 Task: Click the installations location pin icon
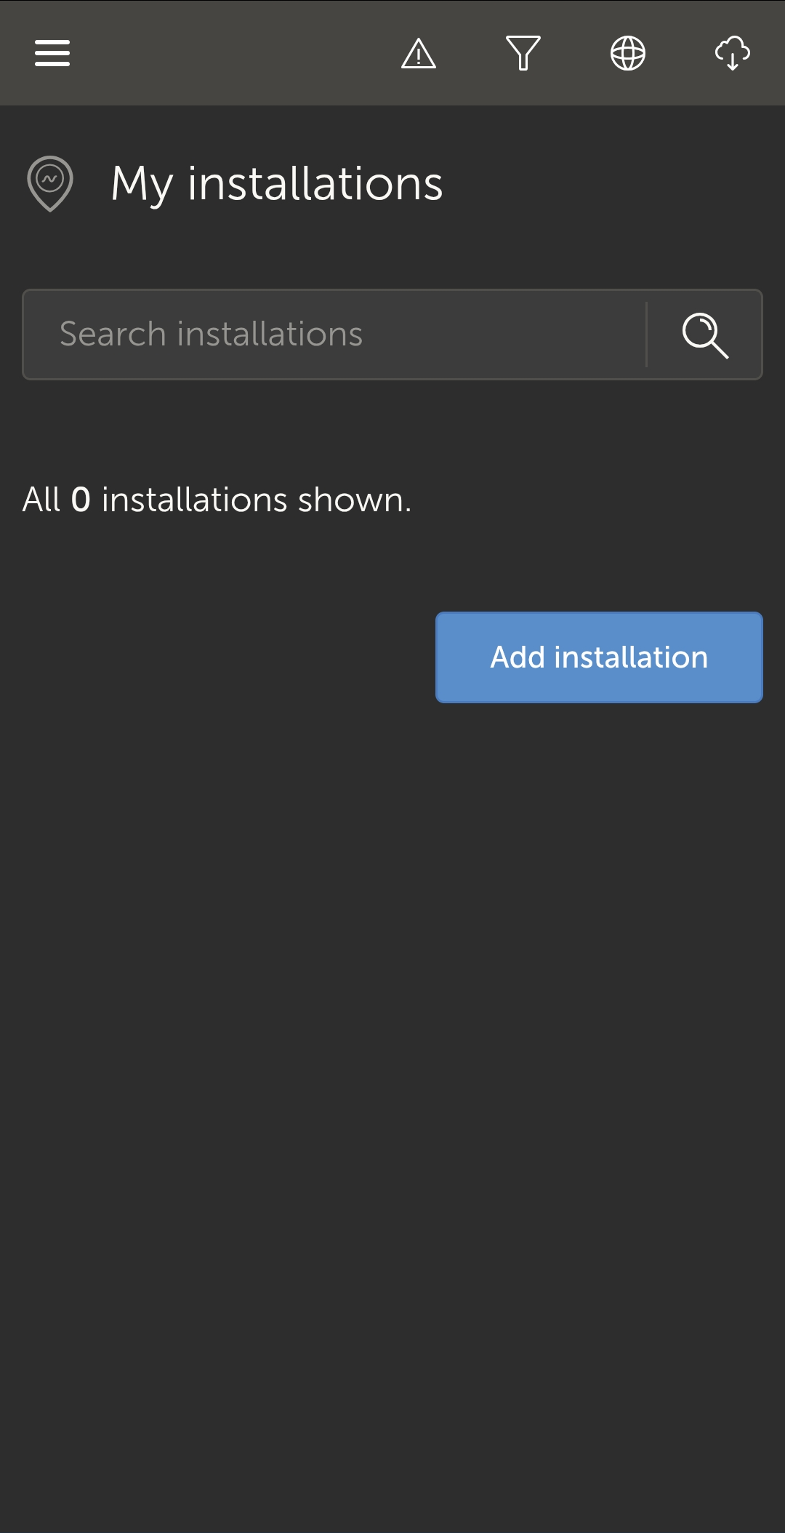50,183
